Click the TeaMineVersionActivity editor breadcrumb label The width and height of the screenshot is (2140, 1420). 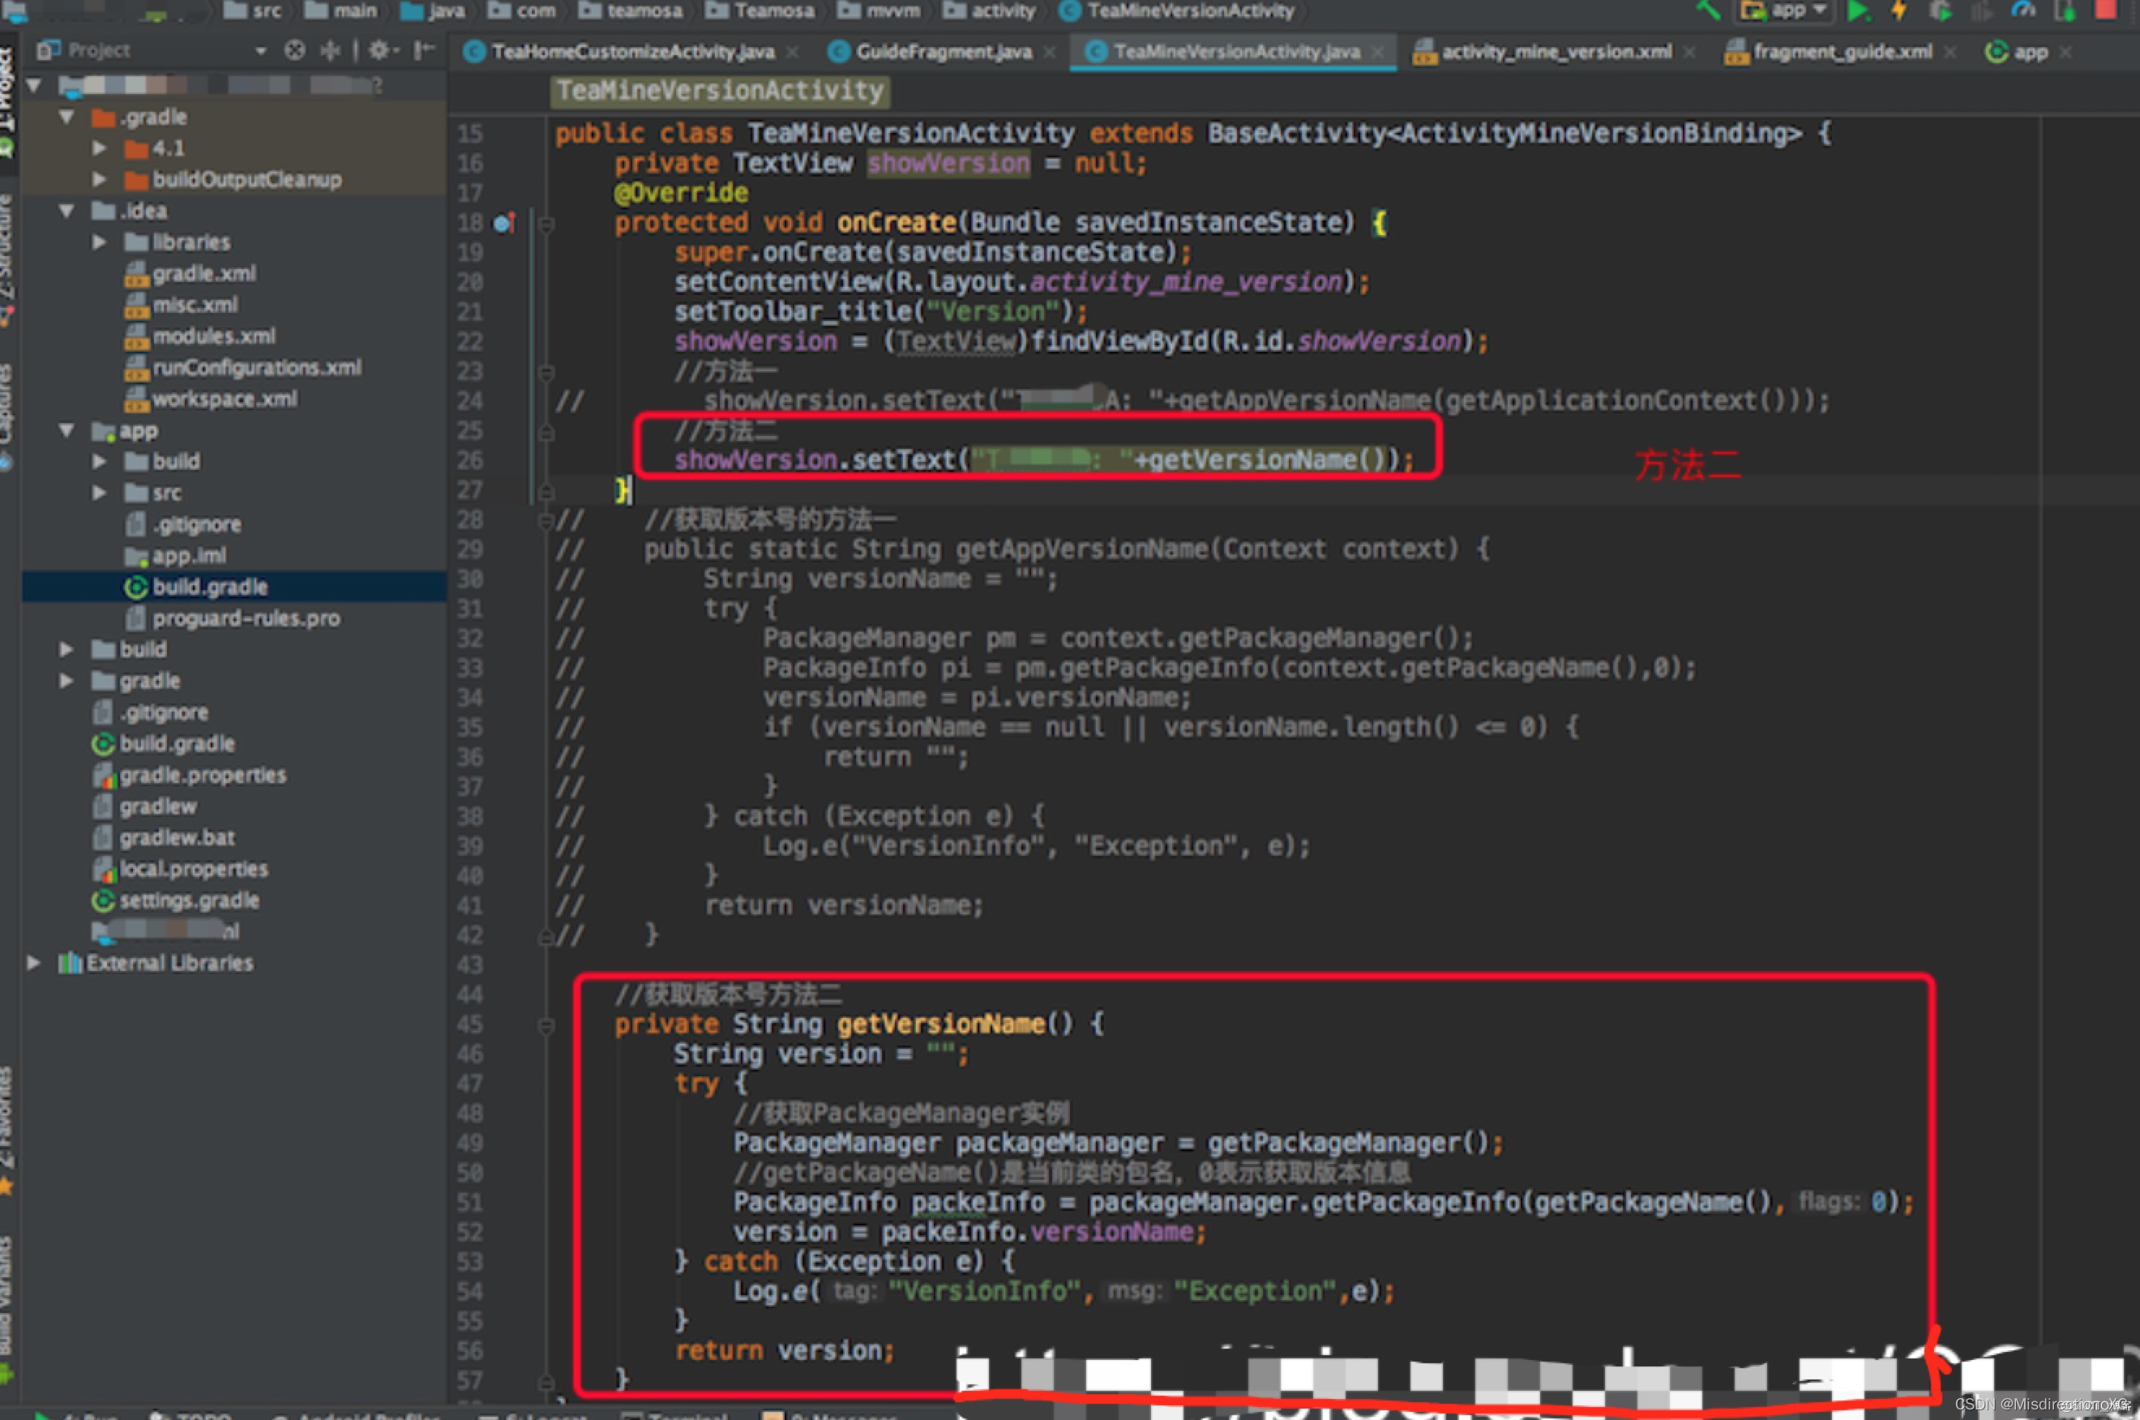720,91
